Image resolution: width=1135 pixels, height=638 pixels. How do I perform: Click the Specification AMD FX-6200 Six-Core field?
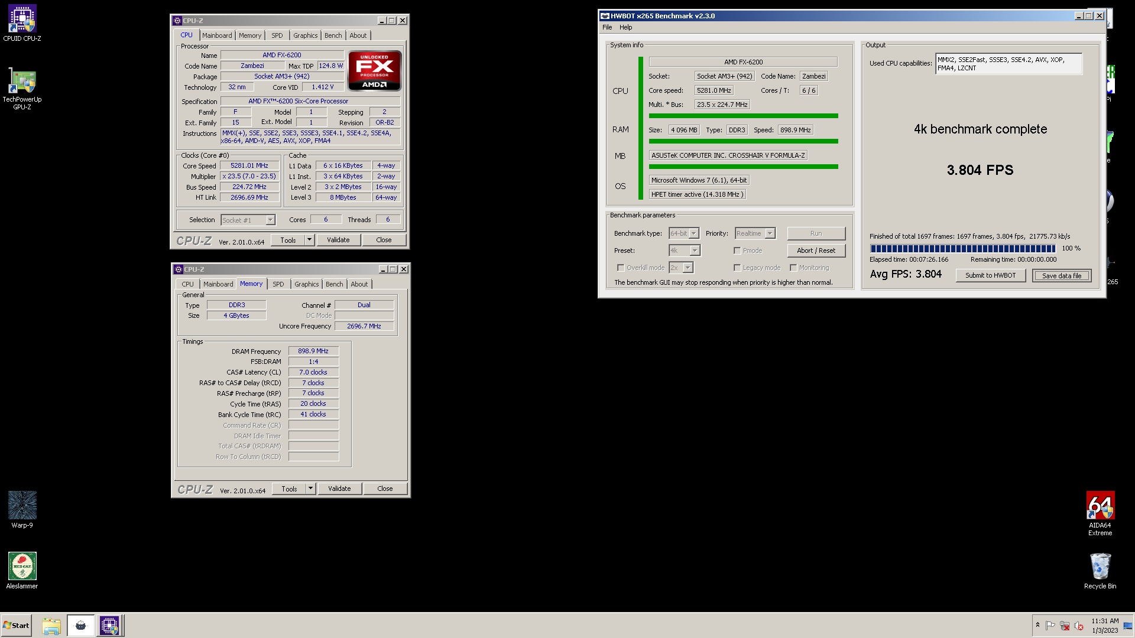(x=310, y=101)
